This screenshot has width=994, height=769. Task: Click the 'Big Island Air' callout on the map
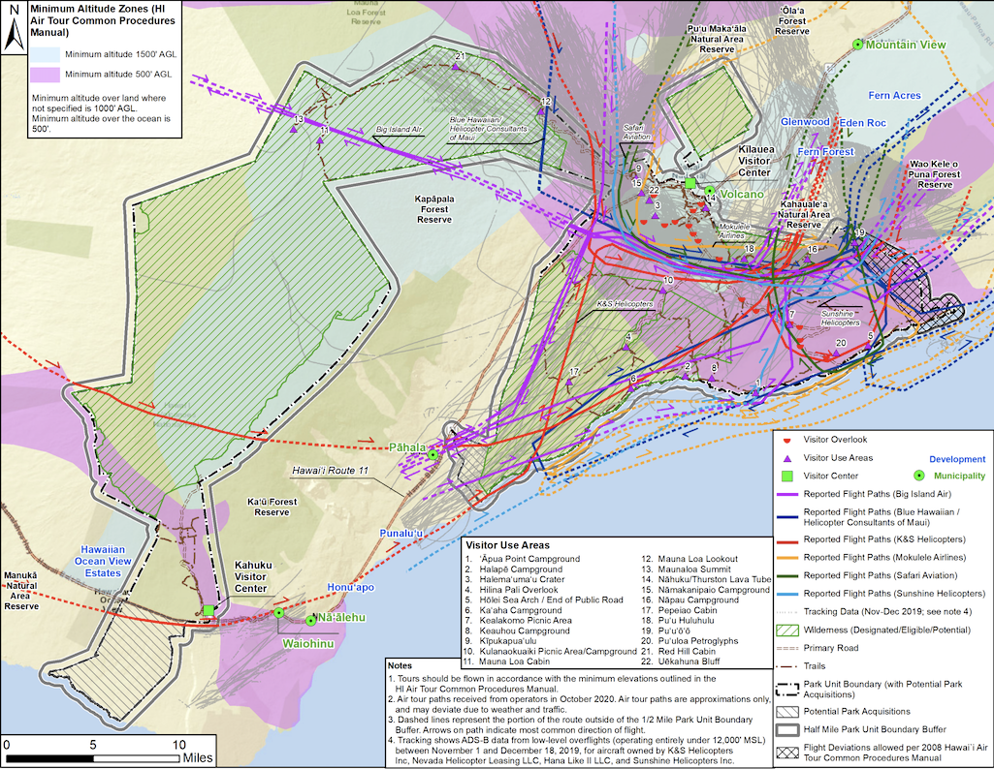coord(399,130)
